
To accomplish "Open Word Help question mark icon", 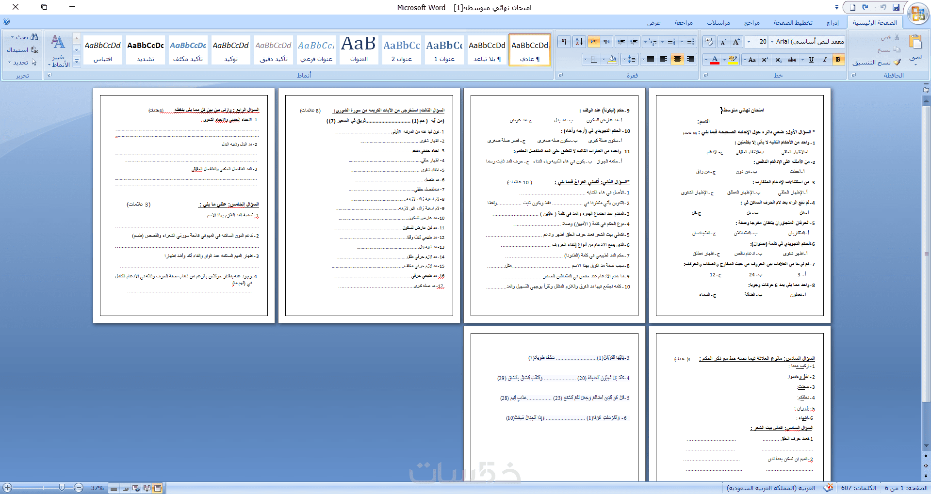I will tap(6, 21).
